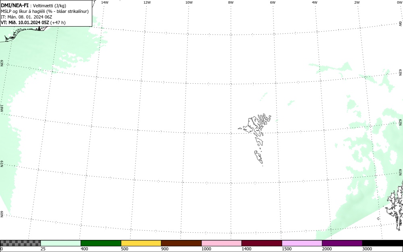
Task: Select the legend value 3000
Action: pos(367,249)
